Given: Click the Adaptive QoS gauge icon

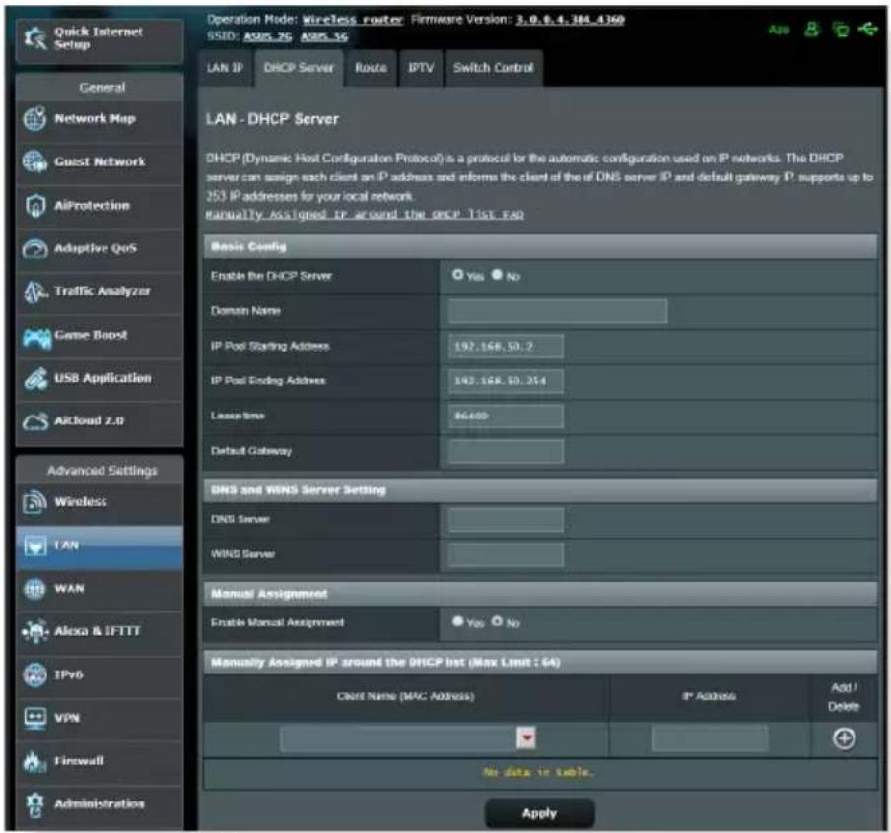Looking at the screenshot, I should click(x=34, y=248).
